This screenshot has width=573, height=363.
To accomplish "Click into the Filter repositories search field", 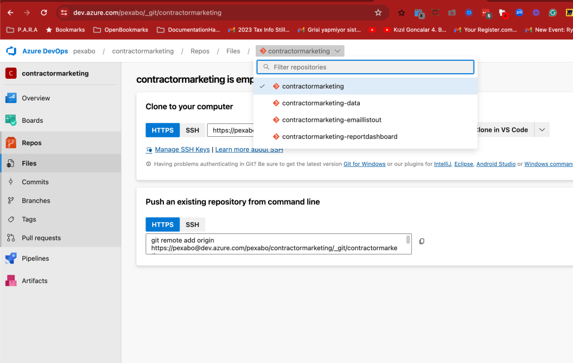I will (365, 67).
